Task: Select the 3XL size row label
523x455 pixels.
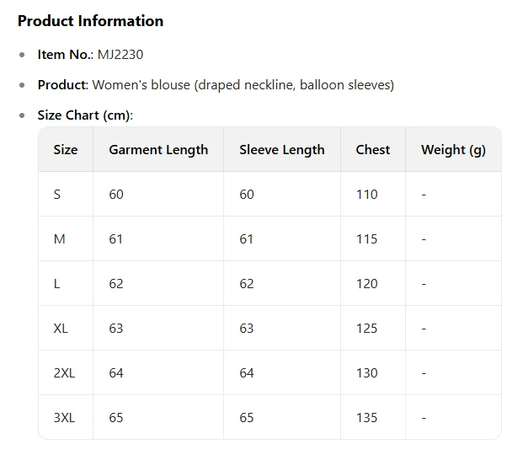Action: tap(64, 418)
